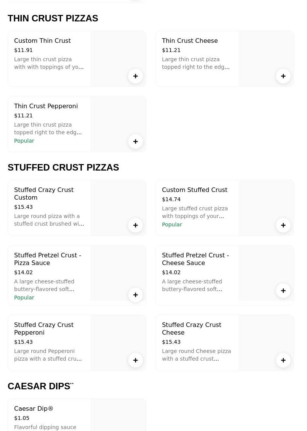This screenshot has width=307, height=431.
Task: Open Thin Crust Pepperoni item title
Action: click(46, 106)
